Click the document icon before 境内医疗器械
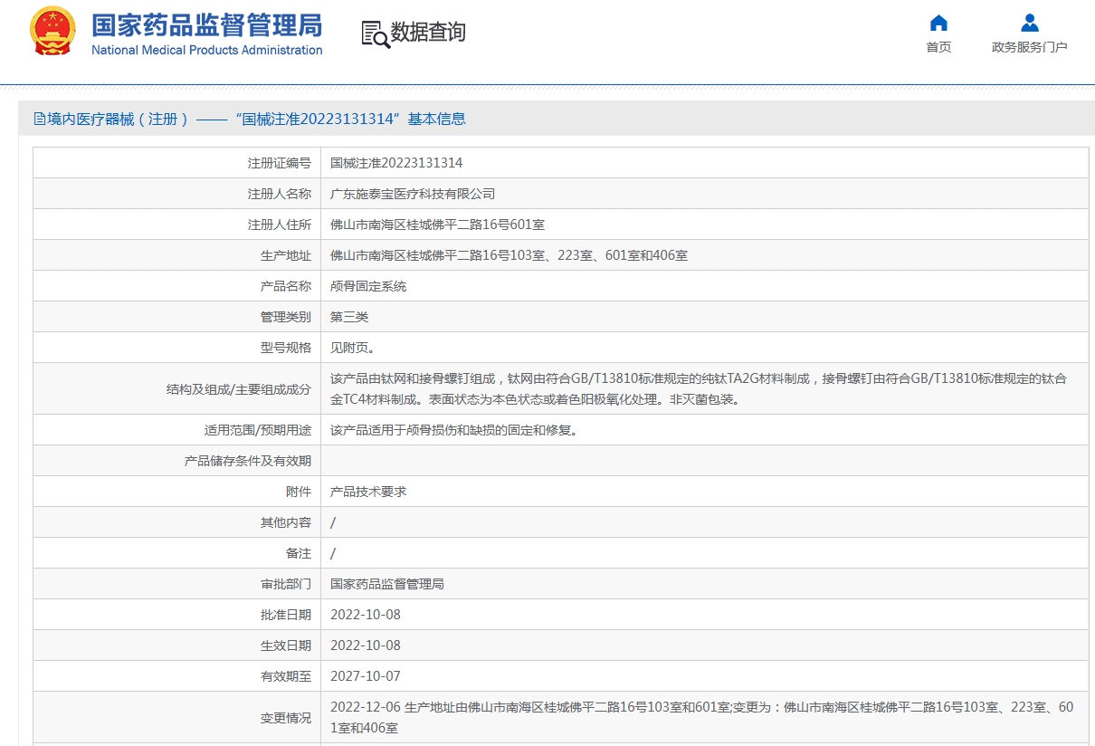 pyautogui.click(x=40, y=119)
